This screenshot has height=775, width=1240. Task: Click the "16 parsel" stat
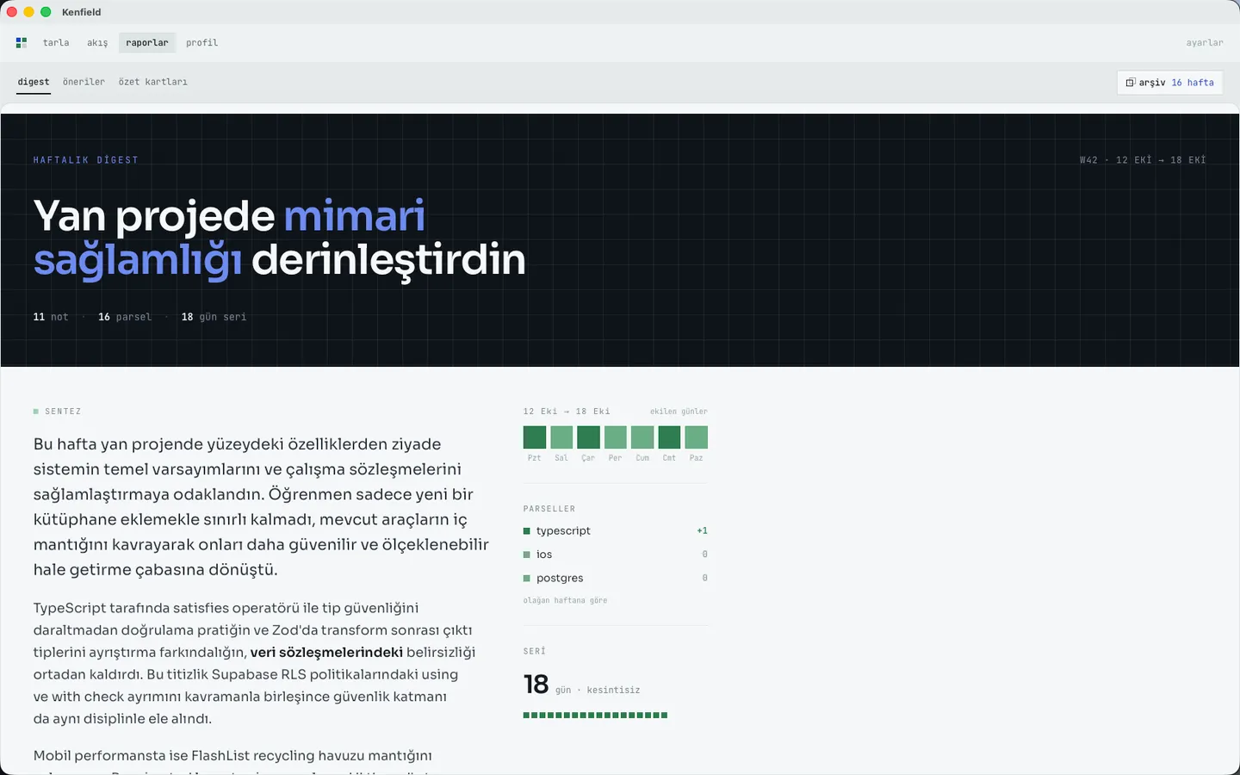(x=125, y=317)
